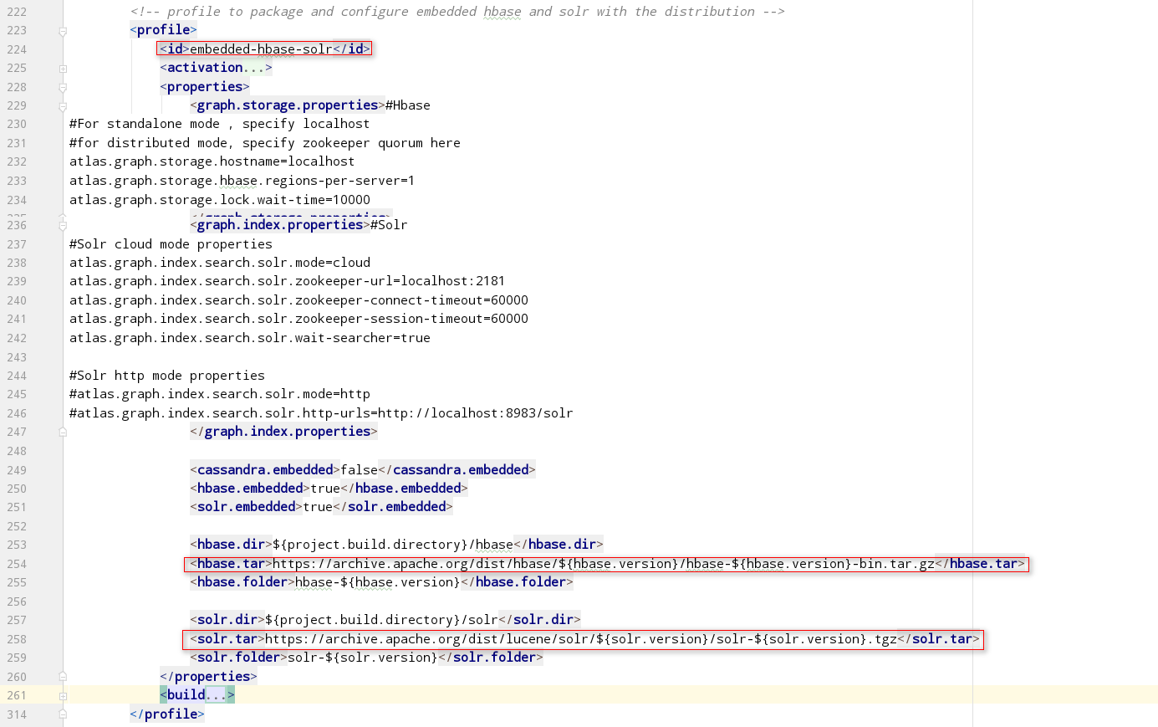Click the closing graph.index.properties tag
The width and height of the screenshot is (1158, 727).
[x=284, y=432]
